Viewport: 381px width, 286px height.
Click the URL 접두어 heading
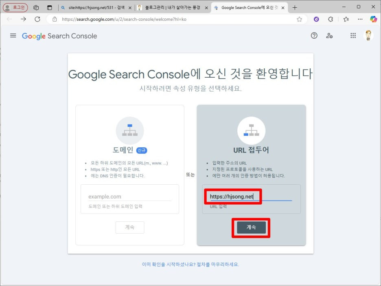click(251, 150)
